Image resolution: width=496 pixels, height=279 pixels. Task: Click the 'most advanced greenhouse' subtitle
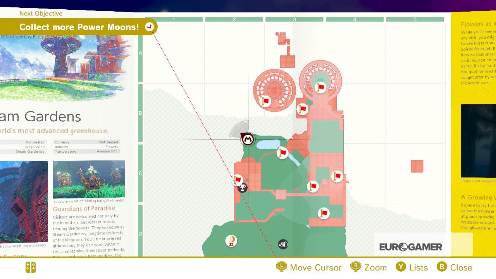click(54, 131)
